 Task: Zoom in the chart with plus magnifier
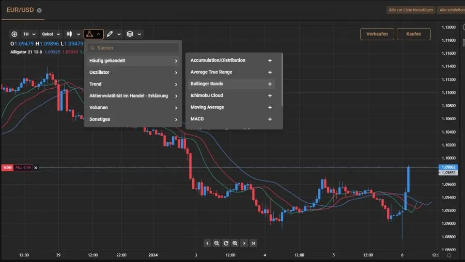point(235,243)
